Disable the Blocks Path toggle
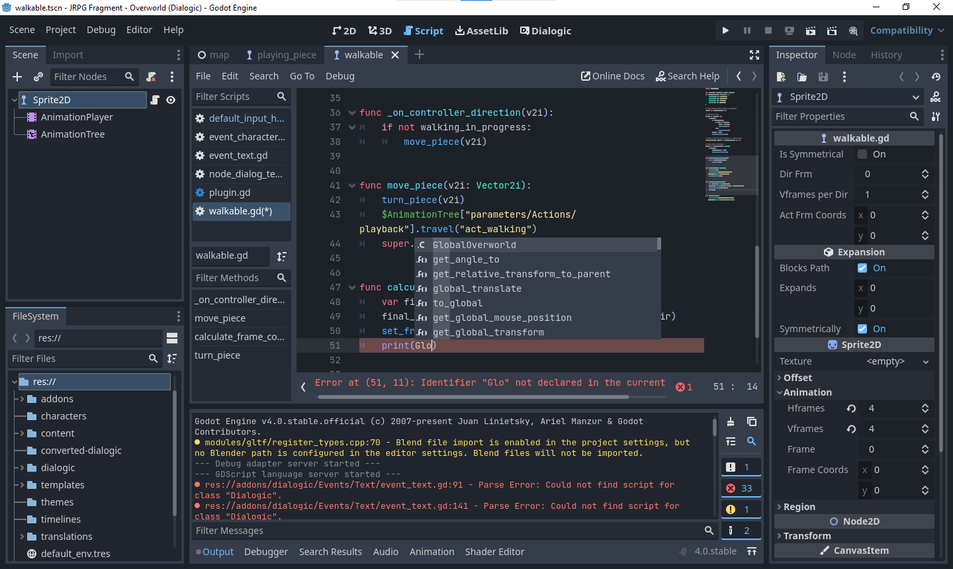The width and height of the screenshot is (953, 569). pos(862,268)
